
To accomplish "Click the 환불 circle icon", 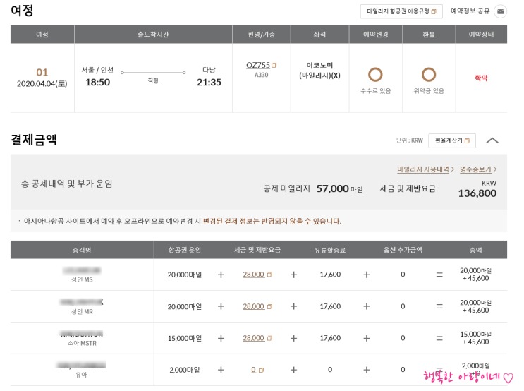I will [x=428, y=75].
